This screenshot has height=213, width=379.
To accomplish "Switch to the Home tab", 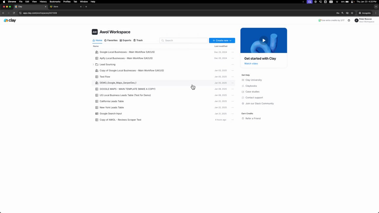I will 97,40.
